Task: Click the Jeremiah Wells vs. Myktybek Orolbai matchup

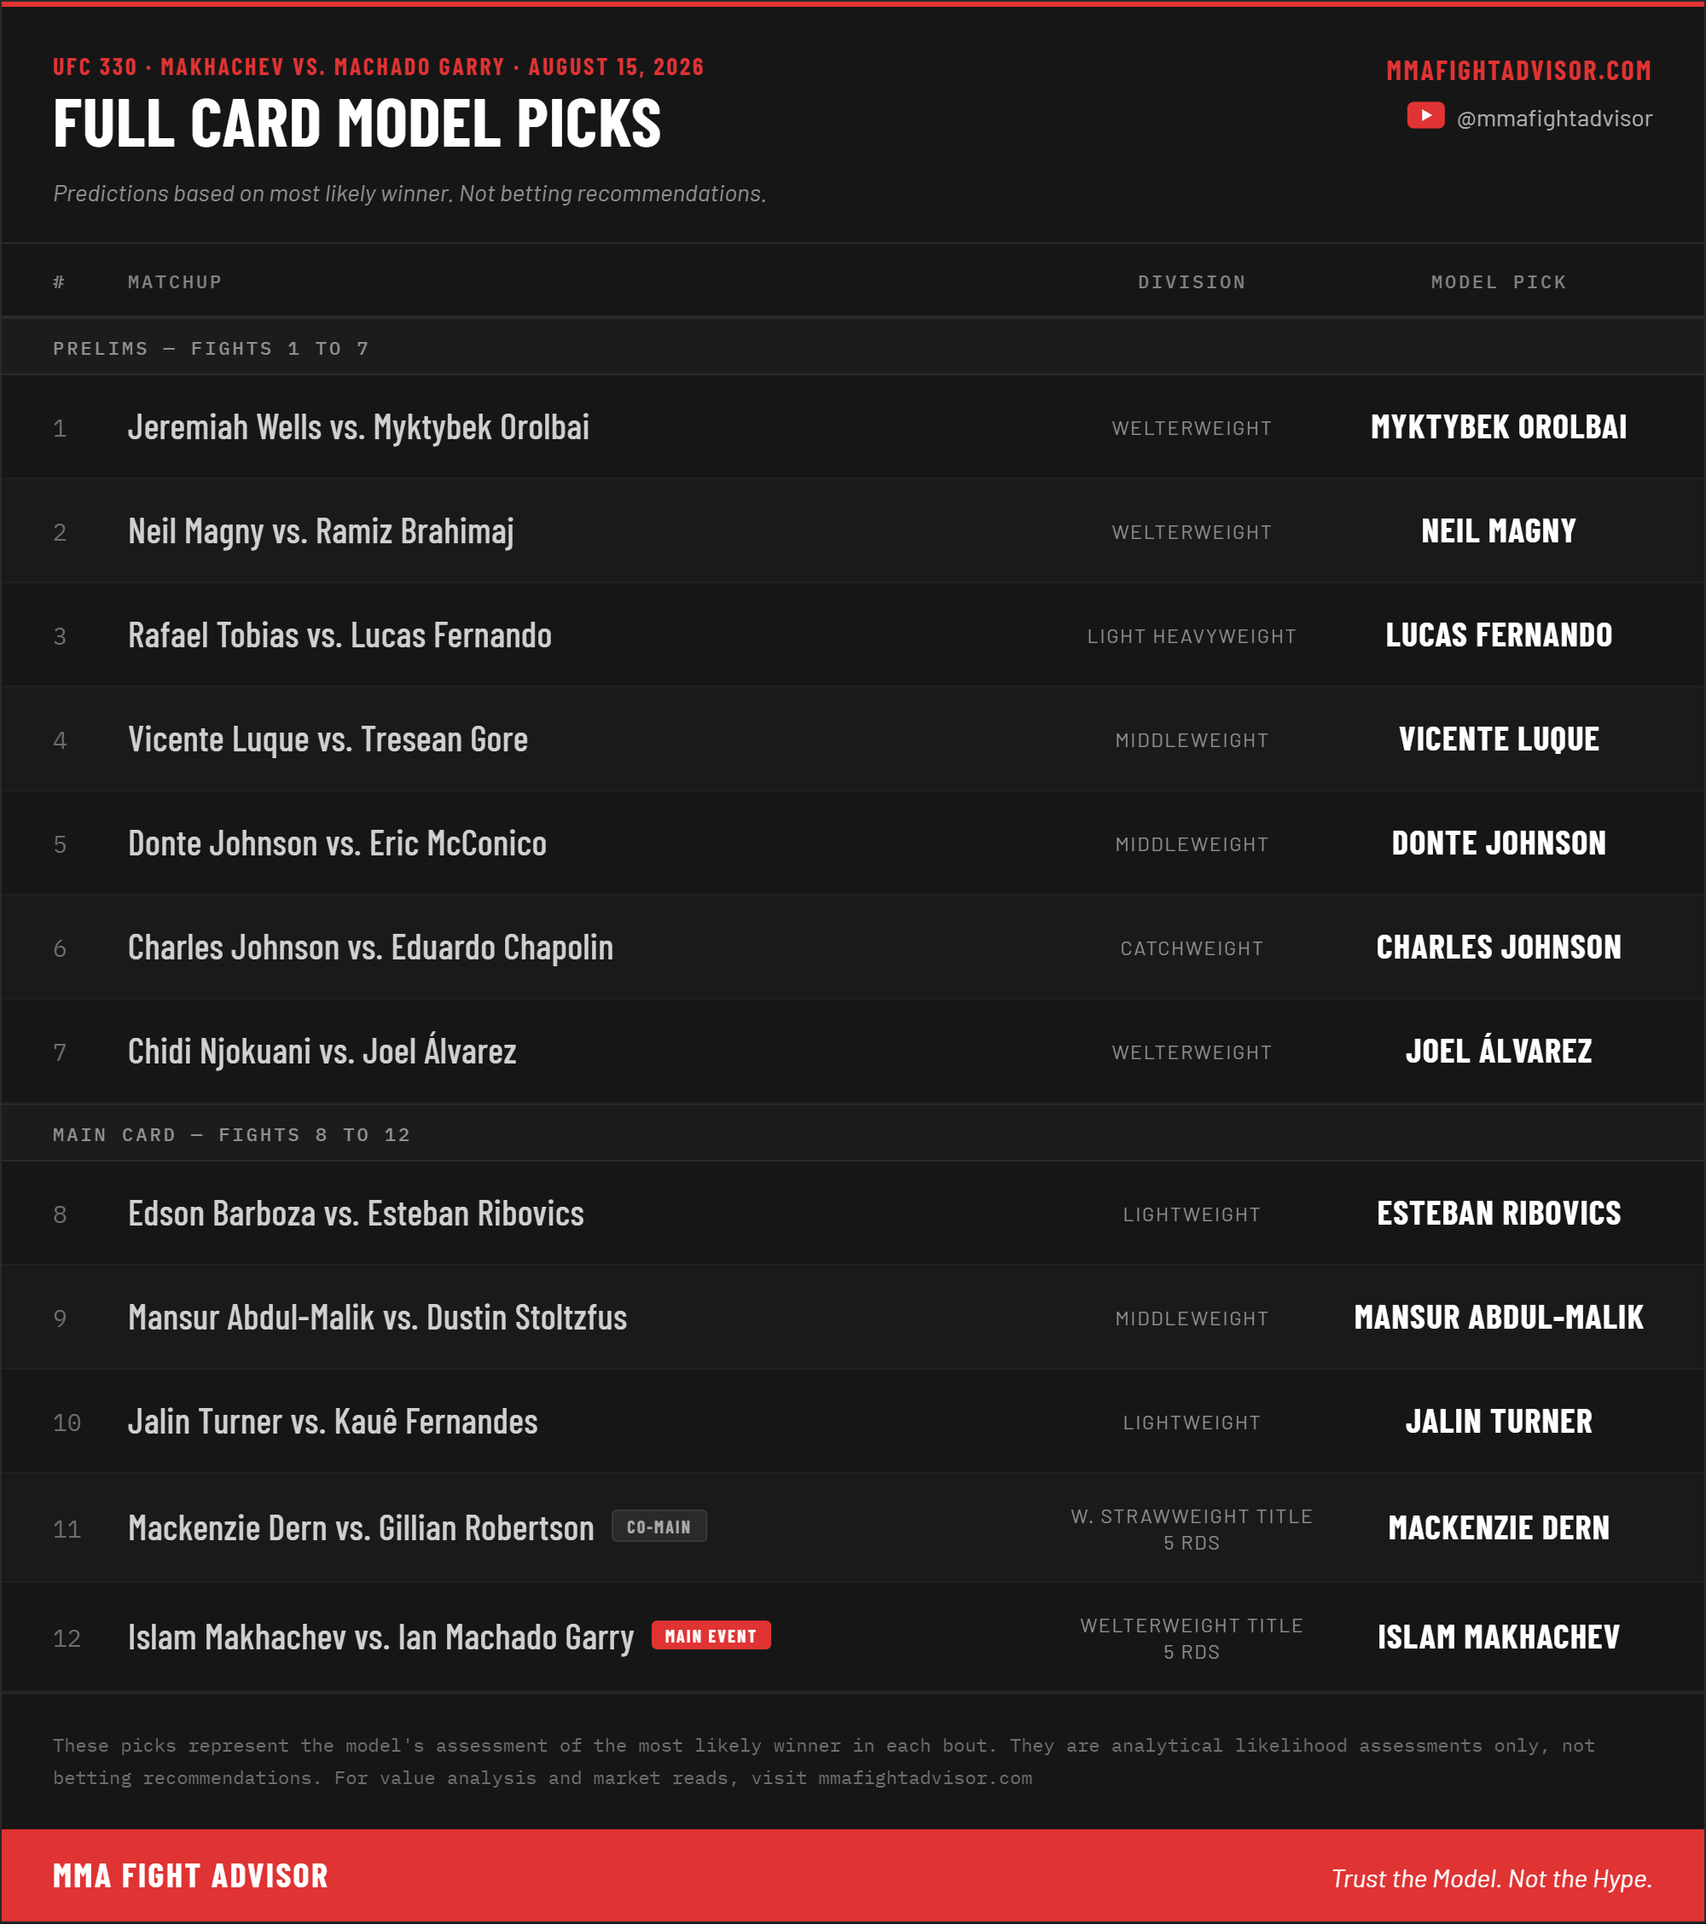Action: click(359, 427)
